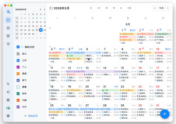Open the 21:00 发布窗口值守 event bar
This screenshot has width=176, height=124.
click(x=84, y=53)
